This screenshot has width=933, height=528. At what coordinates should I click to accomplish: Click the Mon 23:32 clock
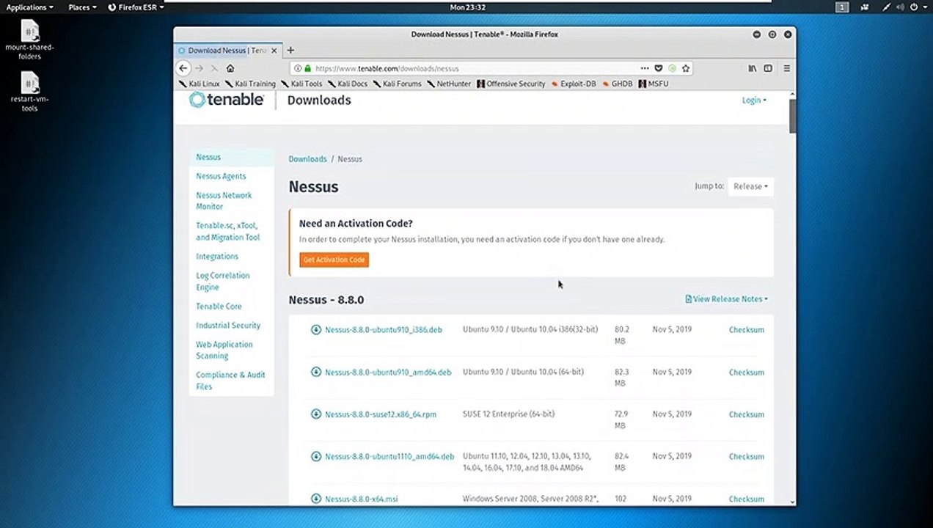[x=467, y=7]
